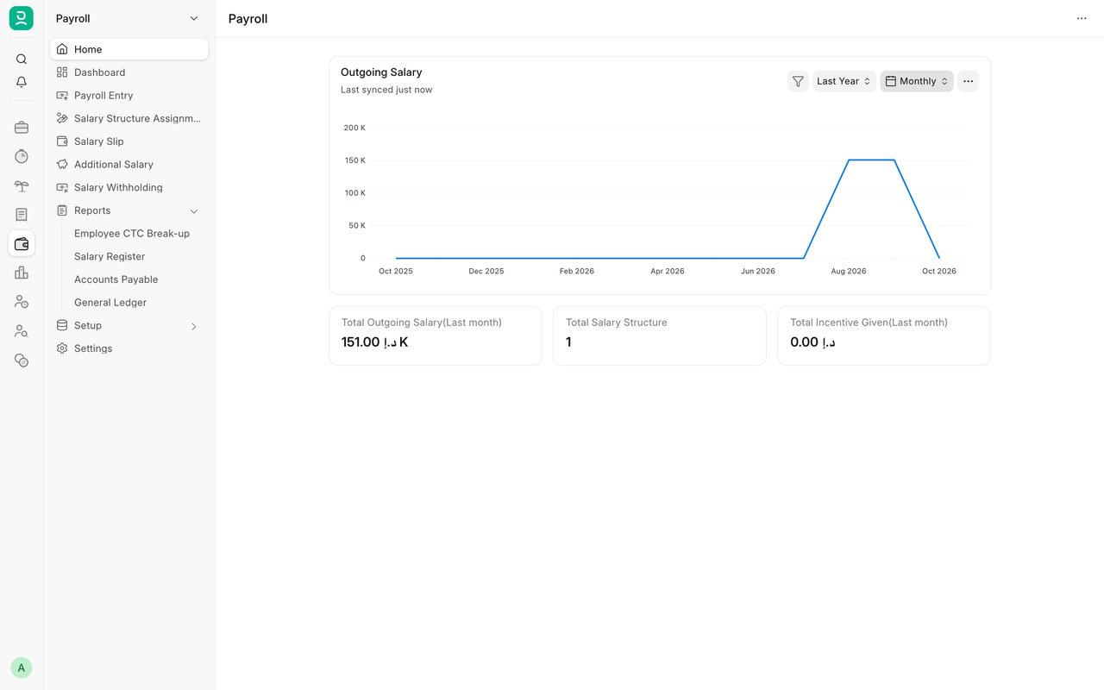Open Payroll Entry in sidebar
Image resolution: width=1104 pixels, height=690 pixels.
[x=129, y=96]
